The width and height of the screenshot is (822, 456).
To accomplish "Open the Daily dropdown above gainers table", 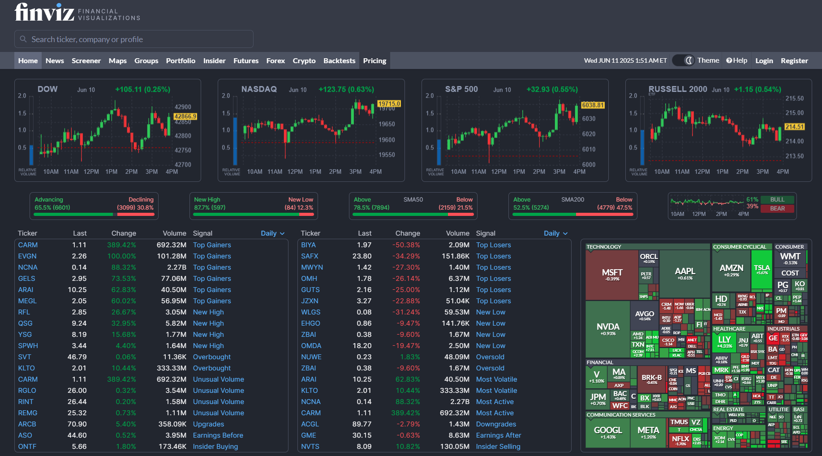I will pos(273,233).
